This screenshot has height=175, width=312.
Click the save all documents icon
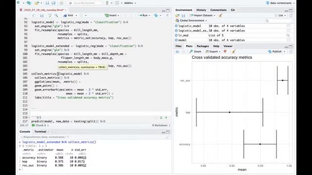pos(54,3)
